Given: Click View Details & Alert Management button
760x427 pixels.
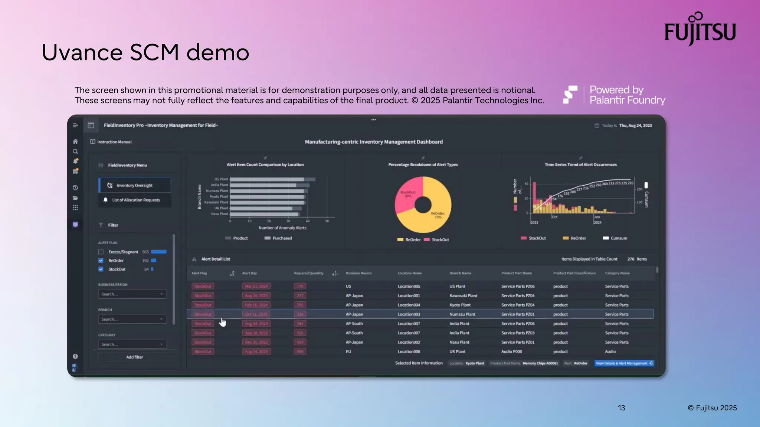Looking at the screenshot, I should point(624,363).
